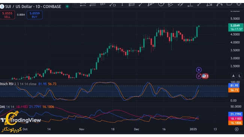This screenshot has height=137, width=244.
Task: Click the Stoch RSI legend value 56.73
Action: tap(52, 84)
